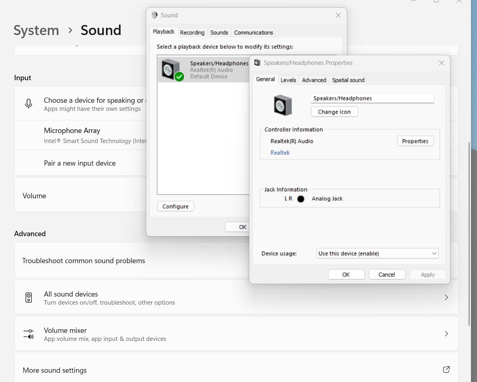Open the Communications tab
Image resolution: width=477 pixels, height=382 pixels.
[253, 33]
